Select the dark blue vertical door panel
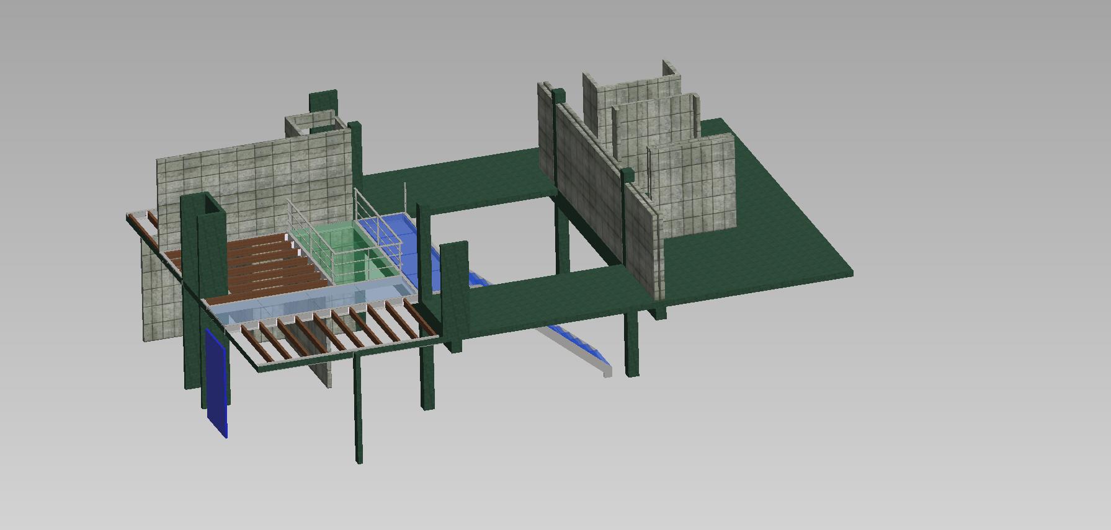 pyautogui.click(x=216, y=383)
